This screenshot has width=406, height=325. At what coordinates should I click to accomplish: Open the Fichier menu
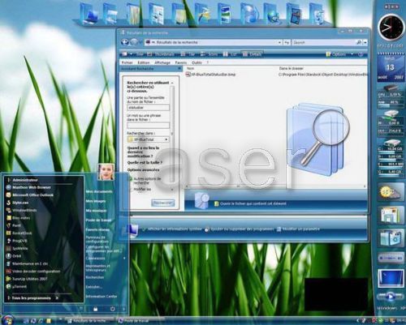[x=127, y=62]
